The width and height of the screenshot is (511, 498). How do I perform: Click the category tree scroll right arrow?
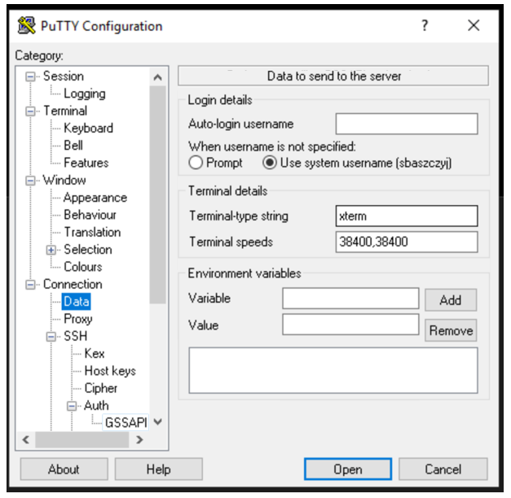[139, 439]
